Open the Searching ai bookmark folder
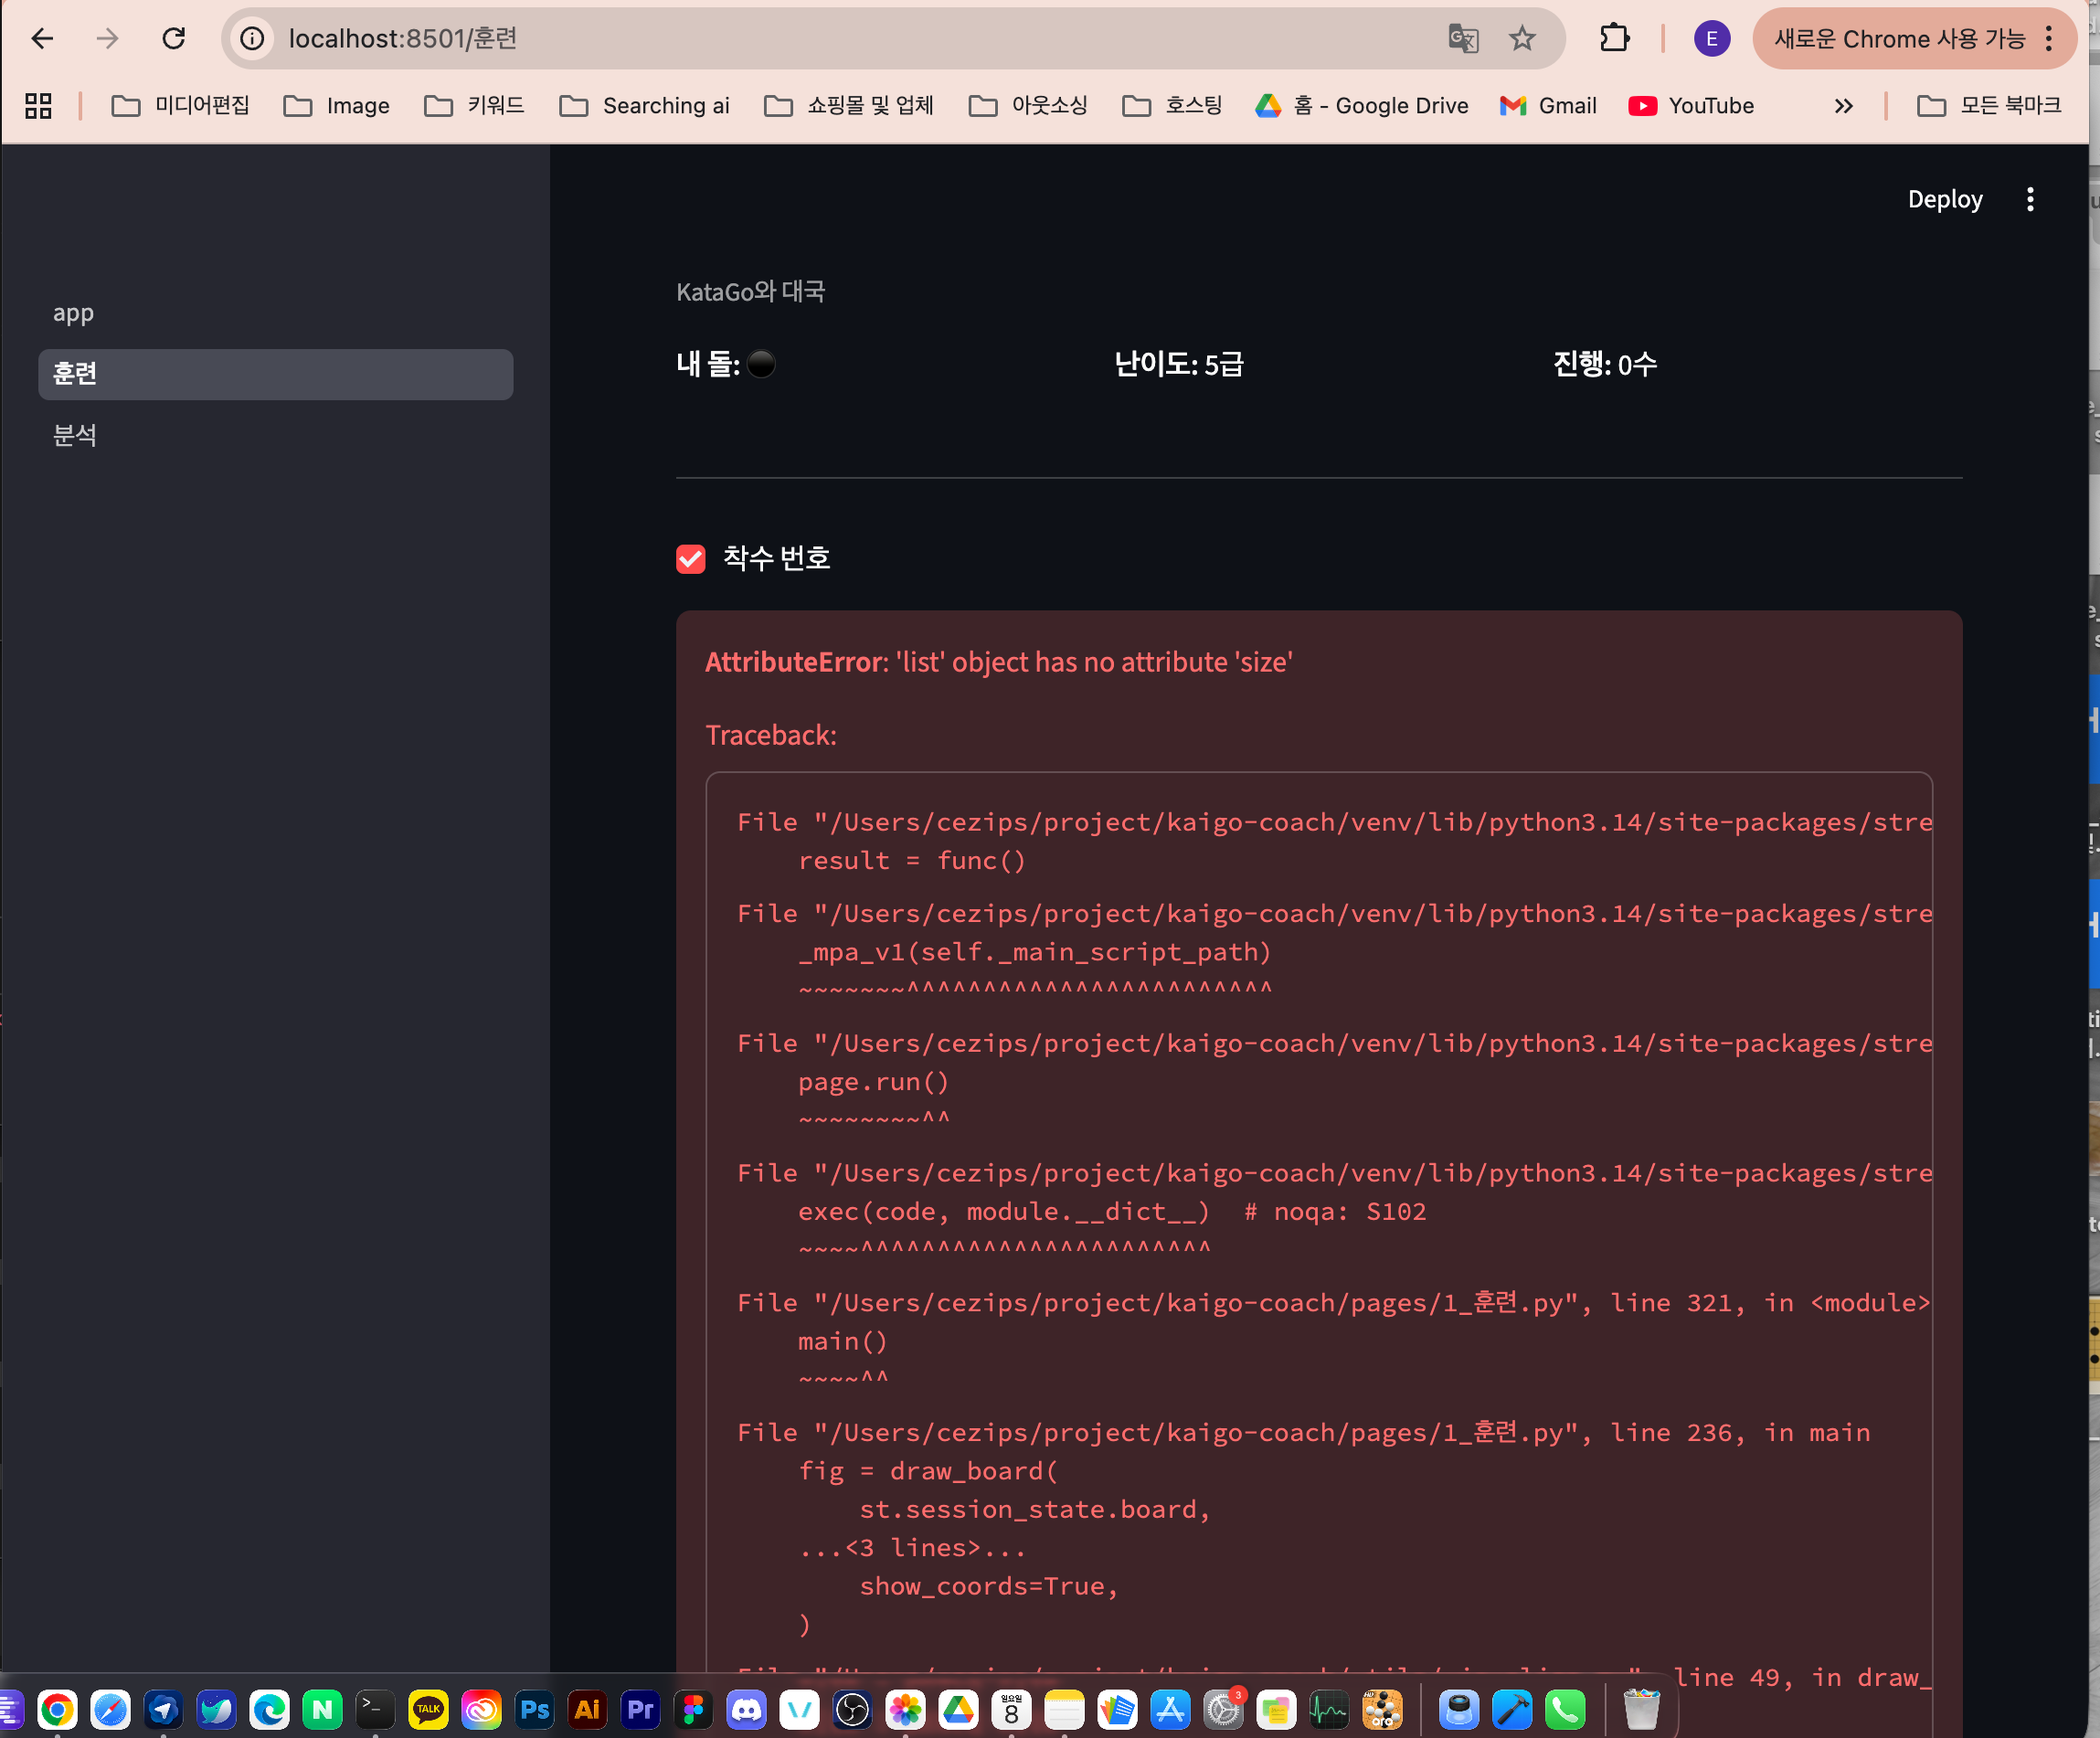2100x1738 pixels. (645, 106)
